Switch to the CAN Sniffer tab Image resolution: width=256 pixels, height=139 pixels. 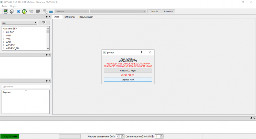pos(70,17)
